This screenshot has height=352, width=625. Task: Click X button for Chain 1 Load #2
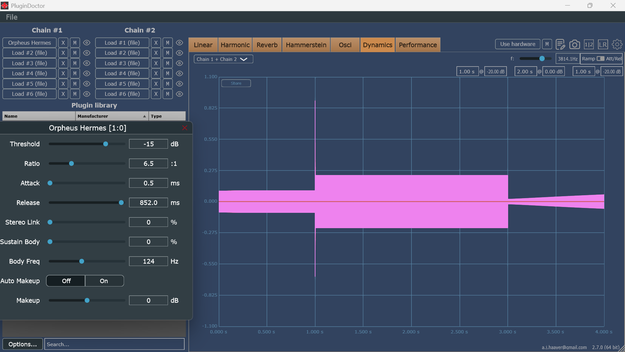point(63,53)
